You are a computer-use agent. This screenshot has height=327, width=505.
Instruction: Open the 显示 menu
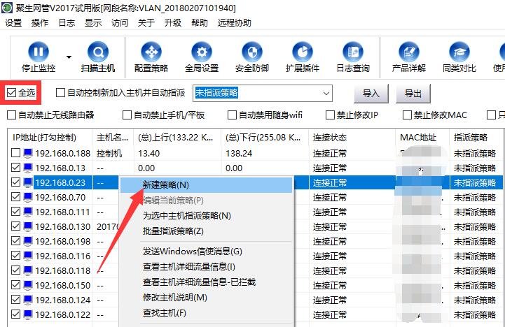(93, 23)
